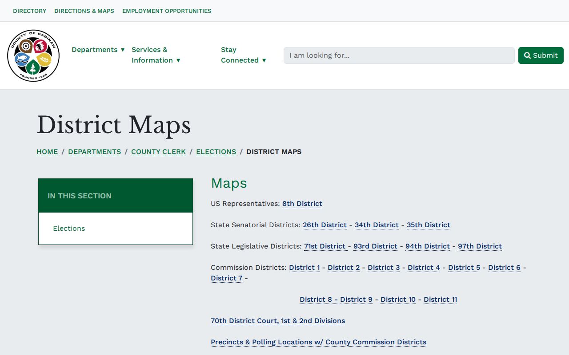Open County Clerk breadcrumb
Image resolution: width=569 pixels, height=355 pixels.
pos(158,152)
